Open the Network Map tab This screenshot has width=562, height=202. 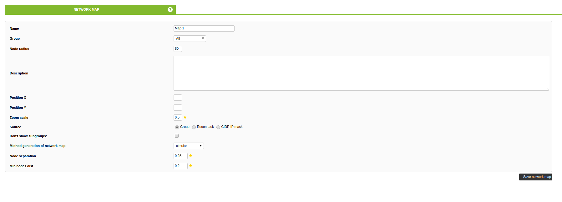click(x=86, y=10)
